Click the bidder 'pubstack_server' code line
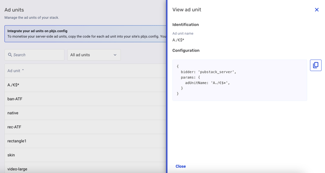The width and height of the screenshot is (325, 173). tap(208, 72)
